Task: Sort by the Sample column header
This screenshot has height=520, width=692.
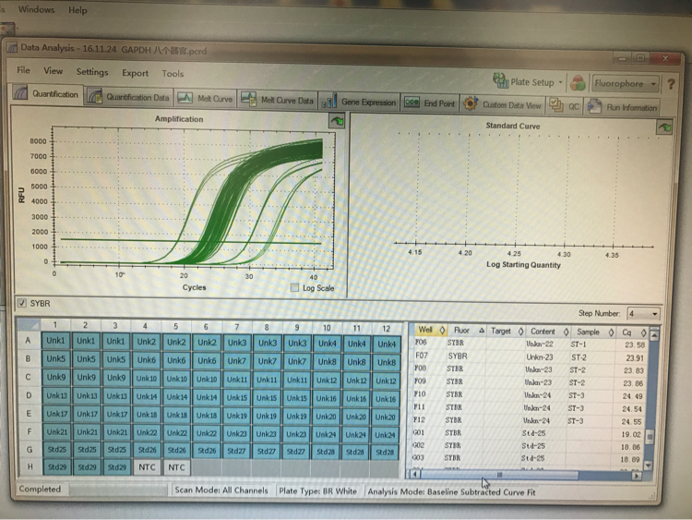Action: [593, 332]
